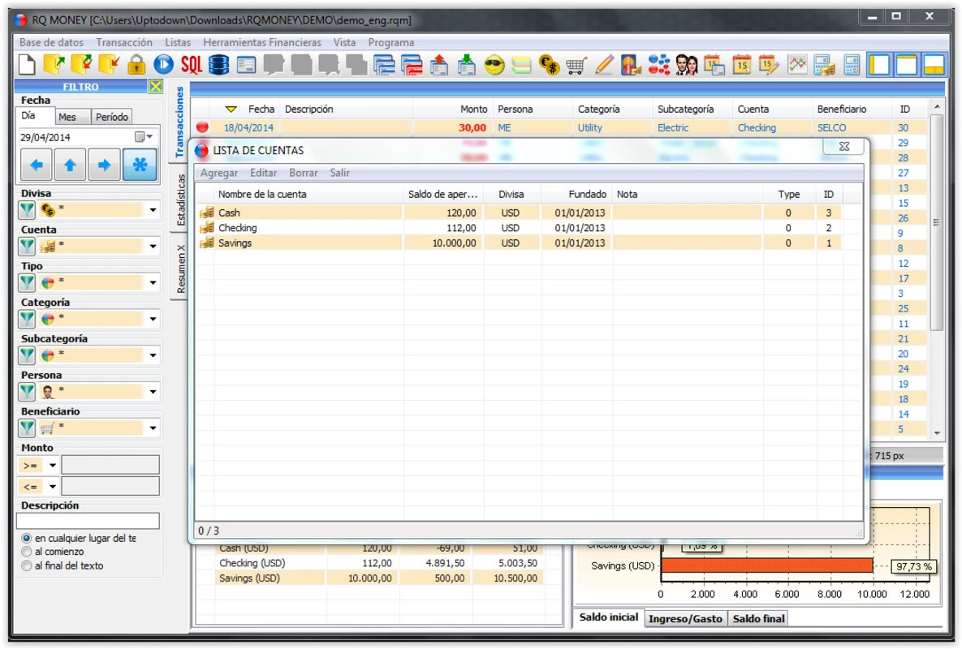Click the calendar 15 with pencil icon
This screenshot has width=962, height=649.
click(x=769, y=64)
